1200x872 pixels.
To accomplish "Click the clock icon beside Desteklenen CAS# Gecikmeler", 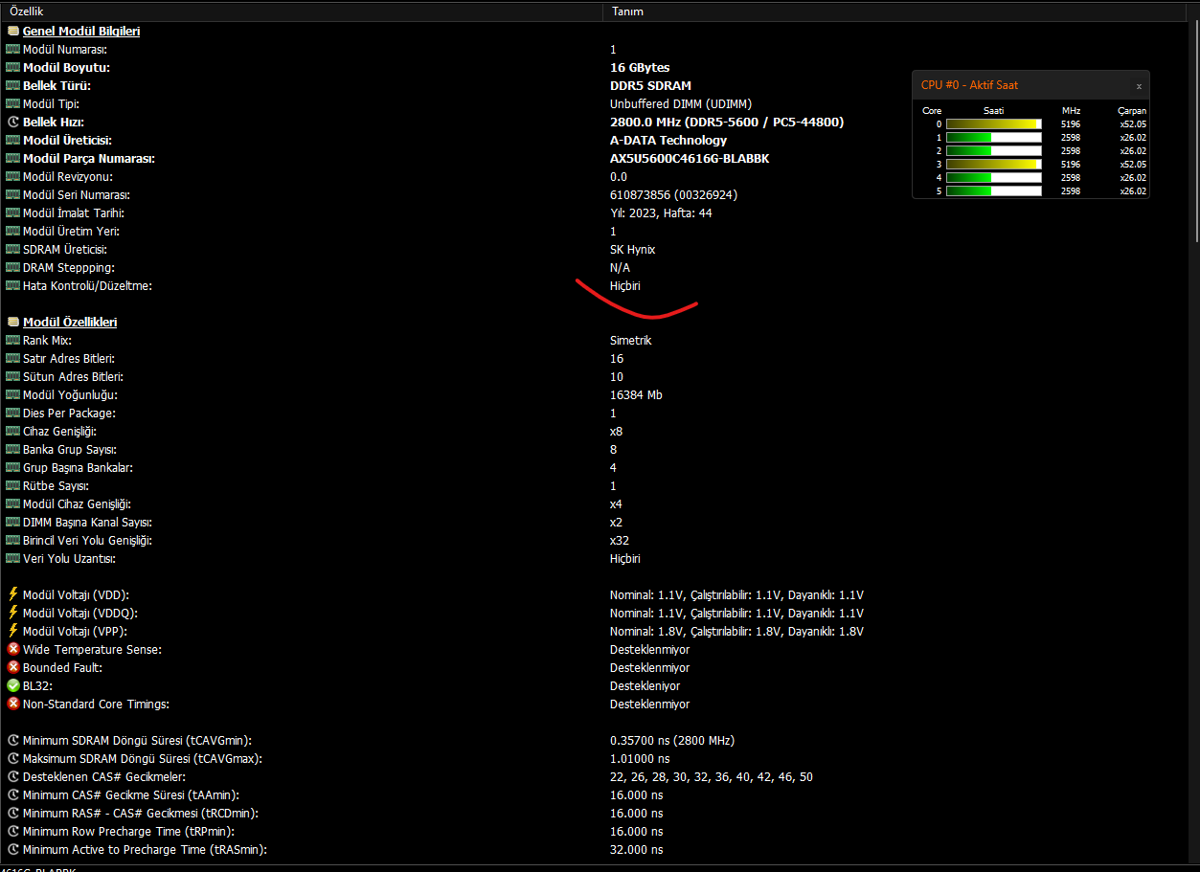I will [13, 776].
